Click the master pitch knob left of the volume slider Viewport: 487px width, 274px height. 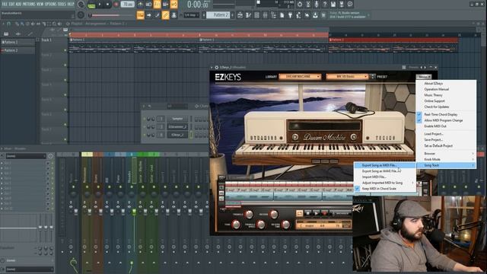[x=81, y=15]
